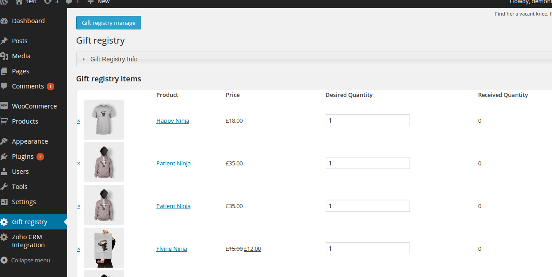Click the Plugins plug icon

point(4,157)
